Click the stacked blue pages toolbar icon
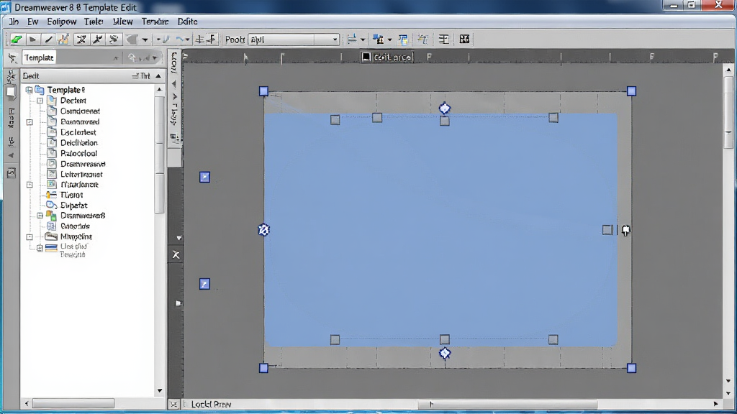The image size is (737, 414). pyautogui.click(x=403, y=40)
